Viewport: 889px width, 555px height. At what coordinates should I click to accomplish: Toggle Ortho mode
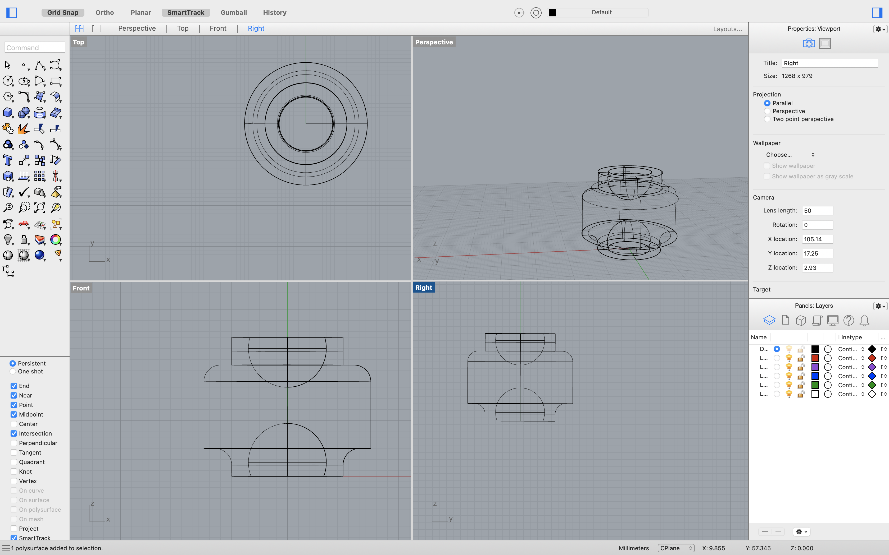point(105,12)
